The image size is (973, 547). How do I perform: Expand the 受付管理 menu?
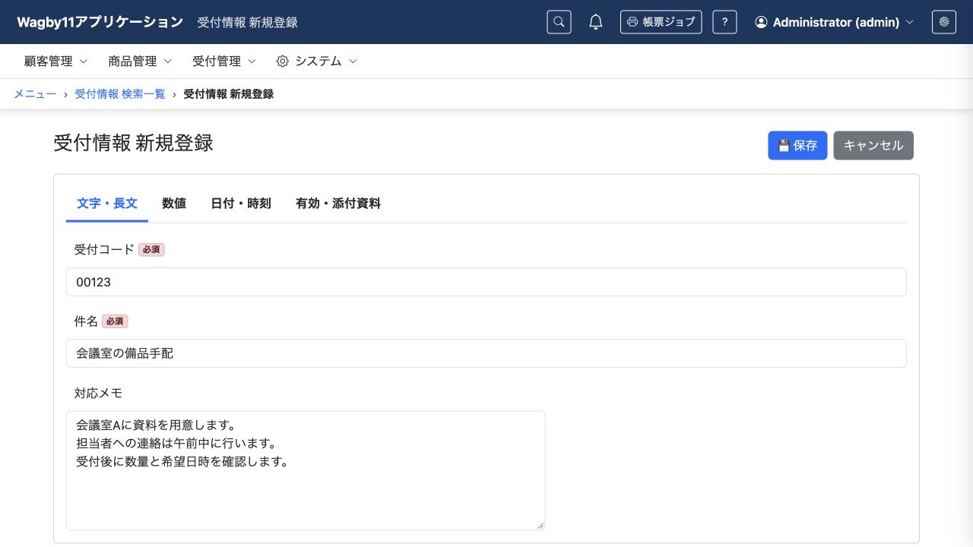pyautogui.click(x=224, y=62)
